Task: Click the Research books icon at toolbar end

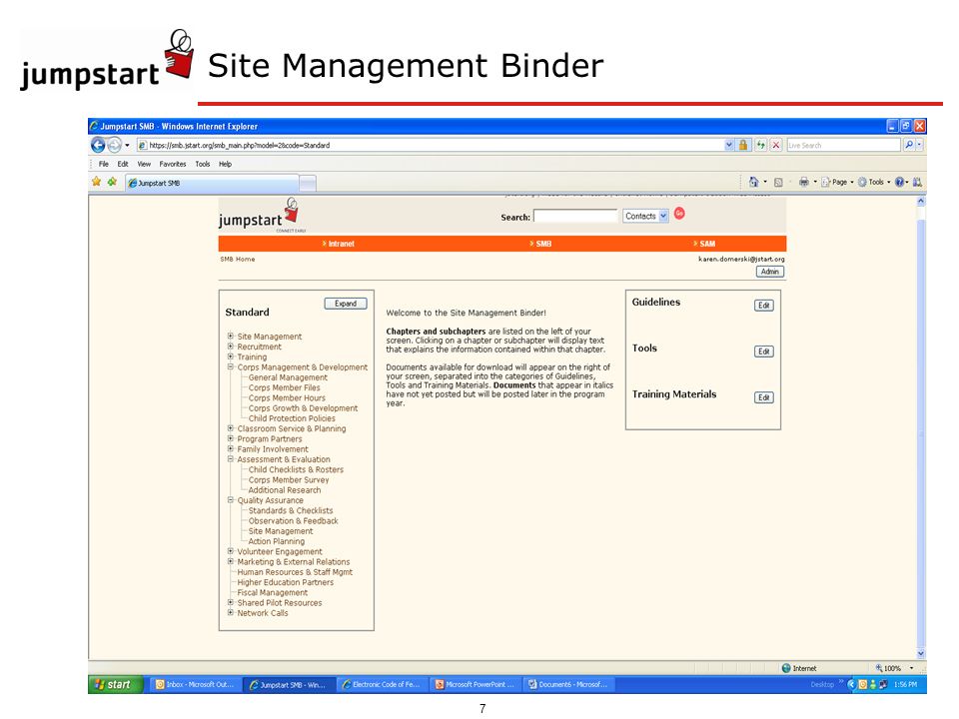Action: click(x=917, y=182)
